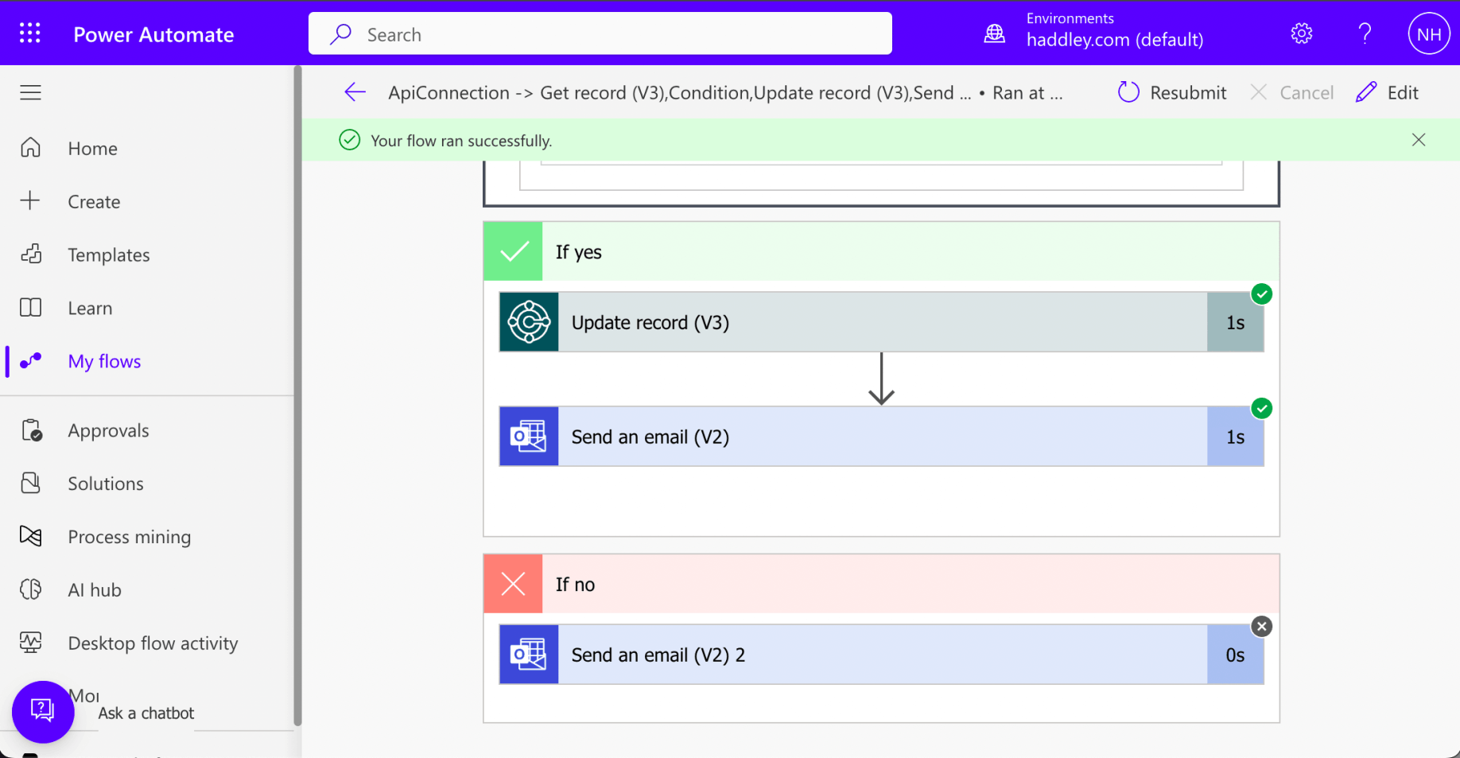
Task: Open the Environments globe icon
Action: [x=994, y=33]
